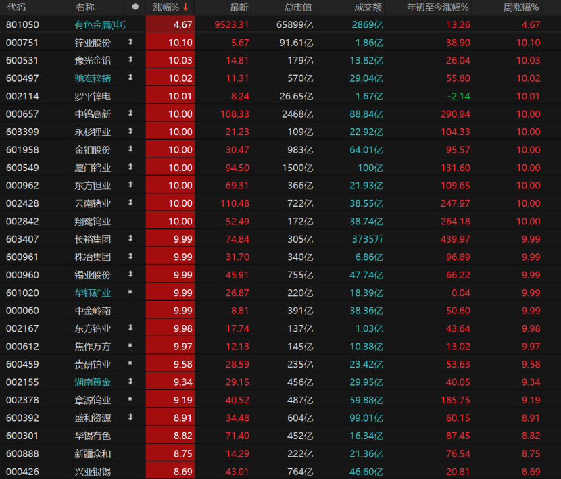Sort by the 成交额 column header
561x479 pixels.
368,7
